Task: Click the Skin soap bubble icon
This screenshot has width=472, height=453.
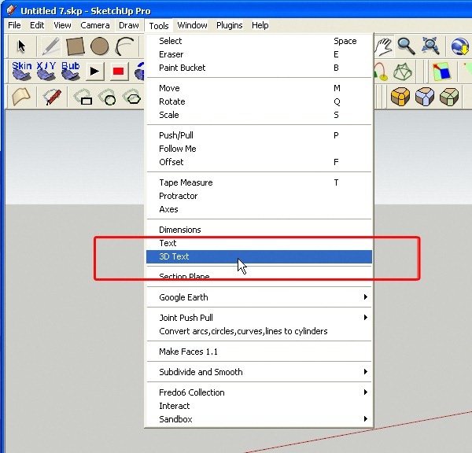Action: [22, 71]
